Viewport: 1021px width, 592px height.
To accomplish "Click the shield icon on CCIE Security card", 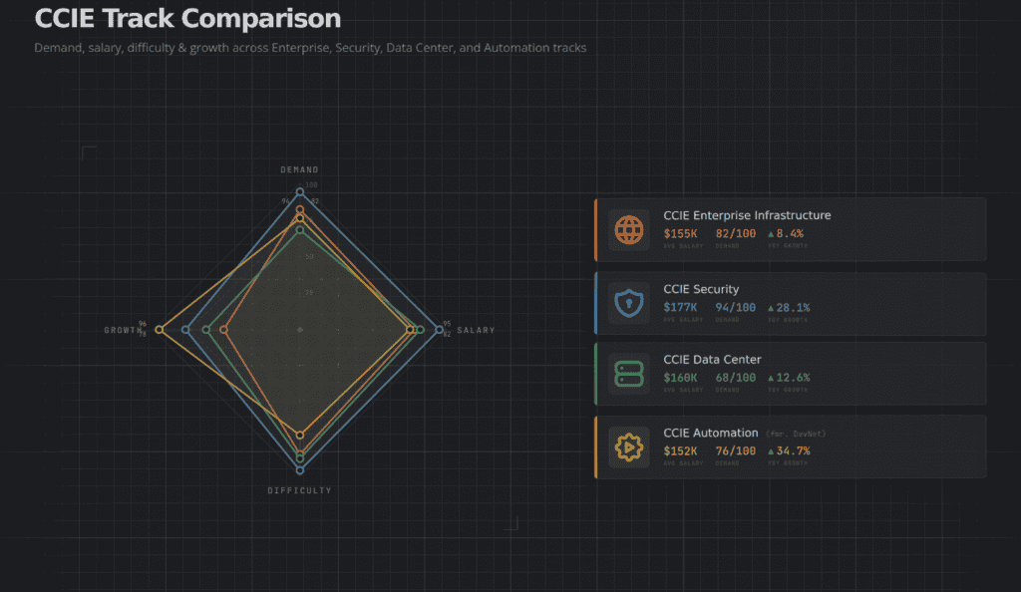I will (628, 303).
